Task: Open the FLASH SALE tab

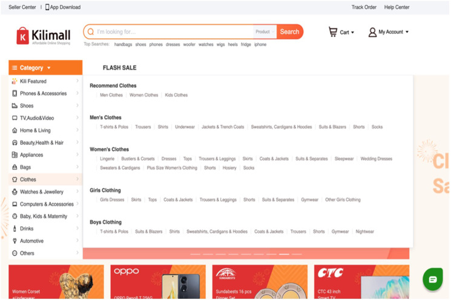Action: [119, 68]
